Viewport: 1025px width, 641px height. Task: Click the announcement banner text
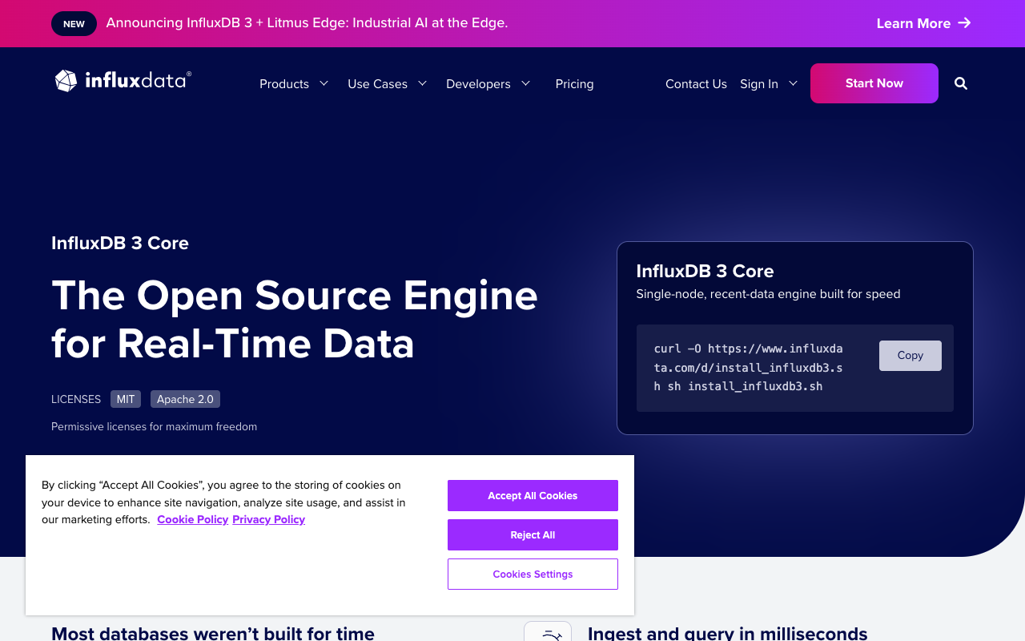[x=307, y=23]
